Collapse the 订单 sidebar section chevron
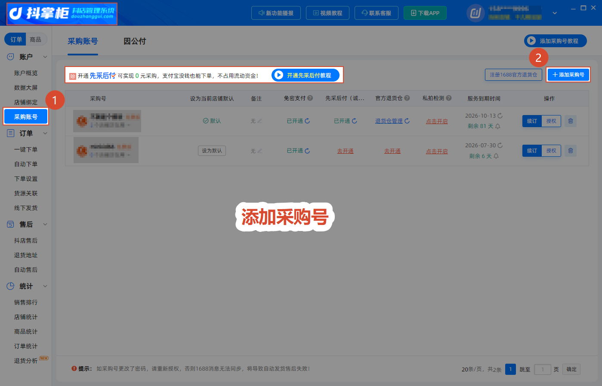602x386 pixels. [45, 133]
